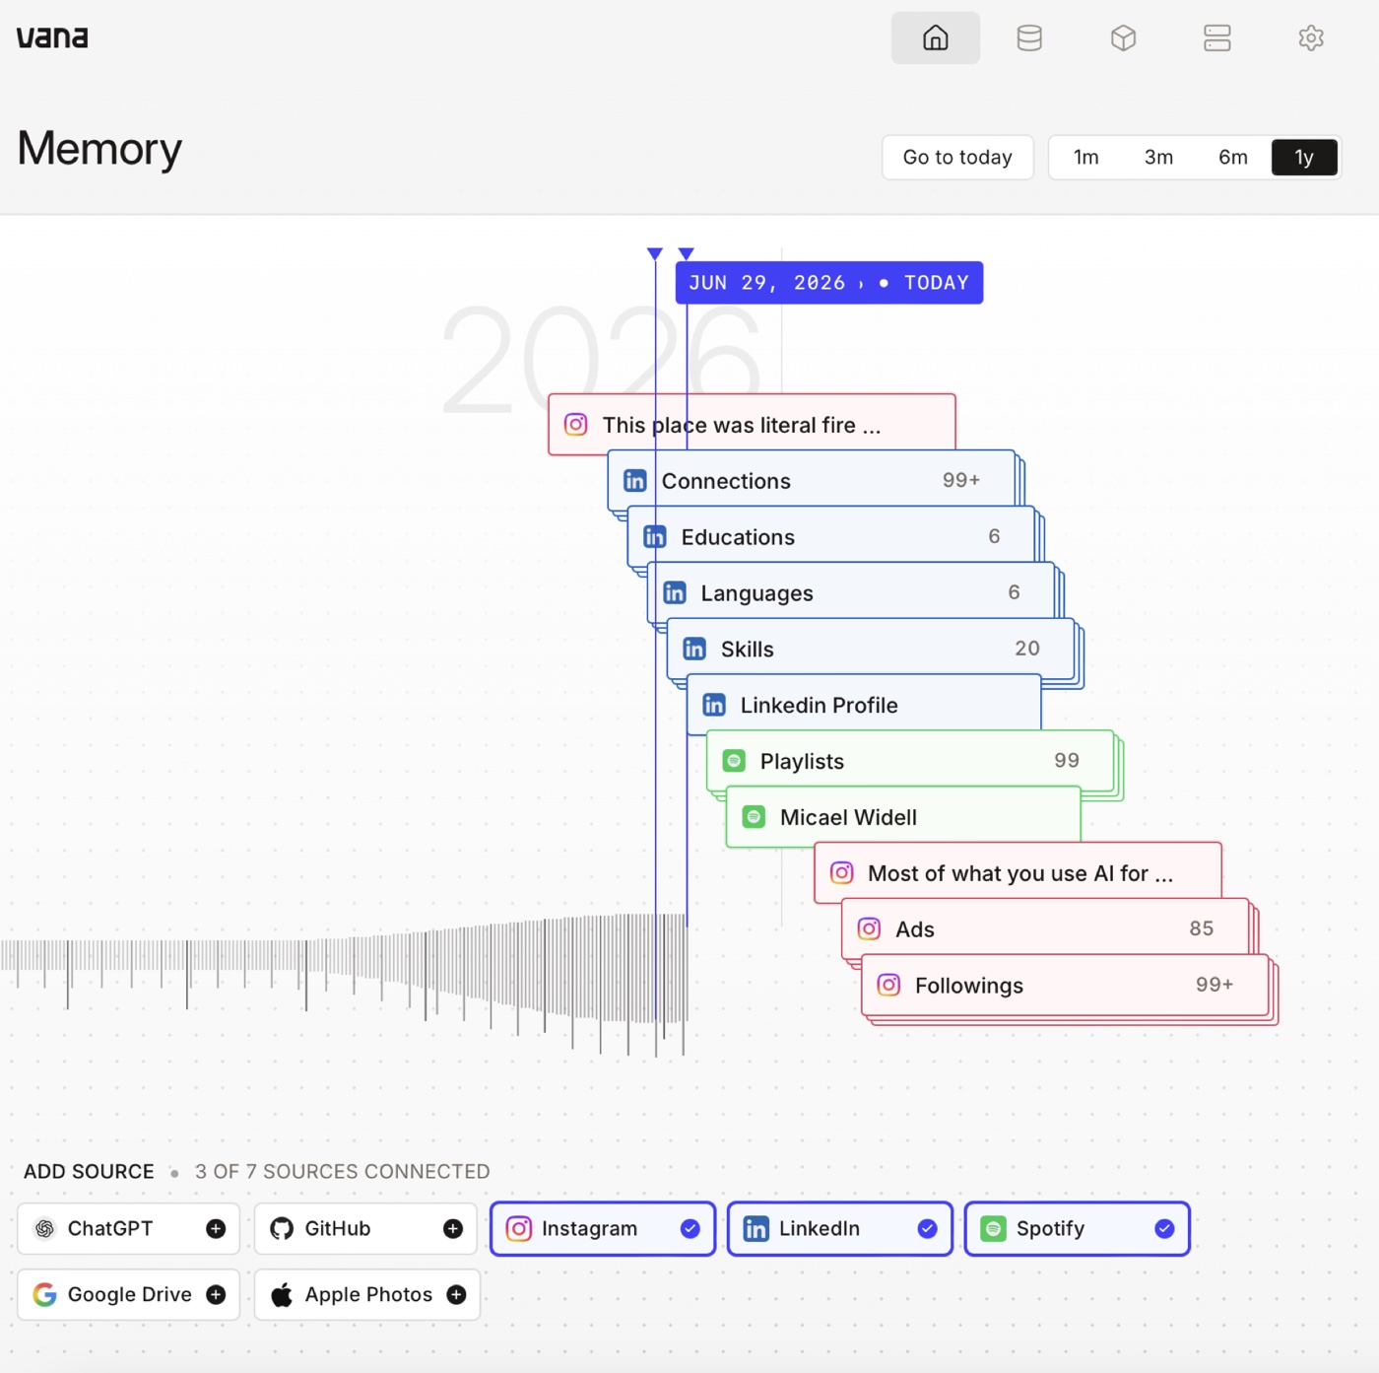Image resolution: width=1379 pixels, height=1373 pixels.
Task: Click the ChatGPT logo icon
Action: pyautogui.click(x=44, y=1228)
